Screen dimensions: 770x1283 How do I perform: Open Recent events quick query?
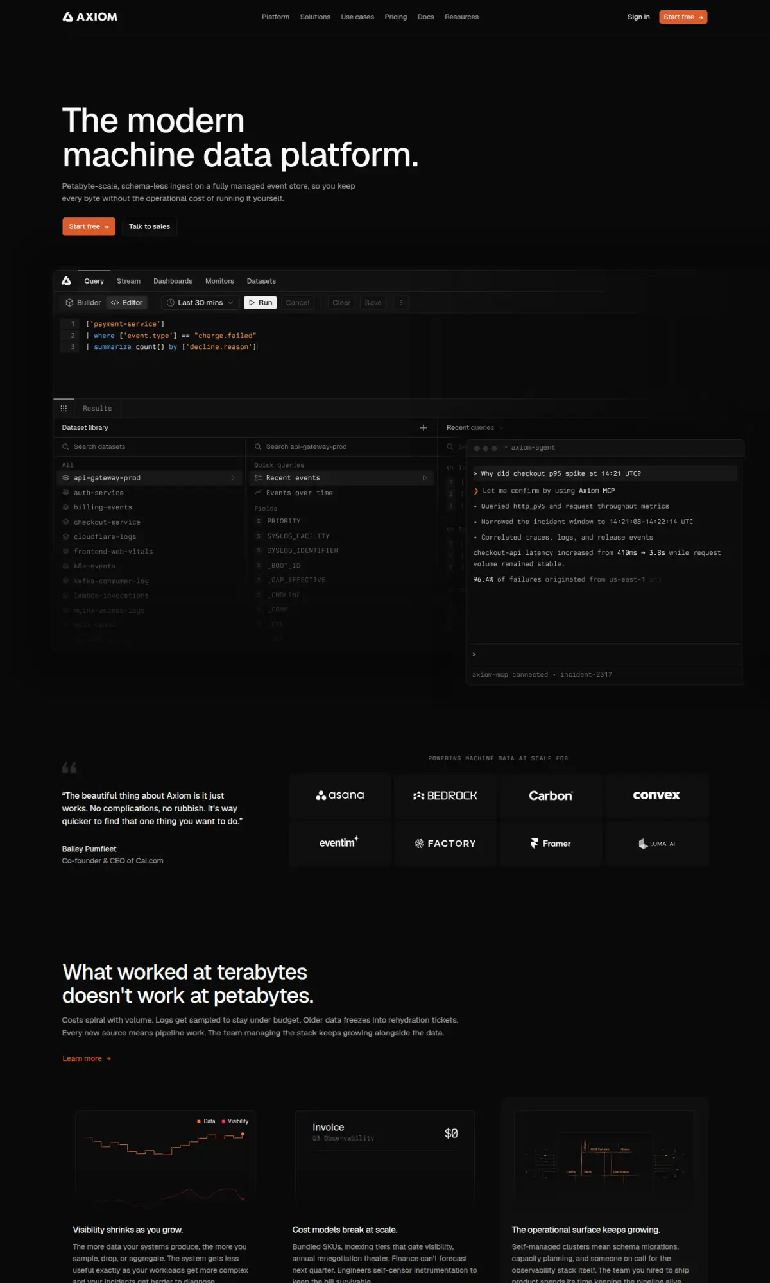pyautogui.click(x=341, y=478)
